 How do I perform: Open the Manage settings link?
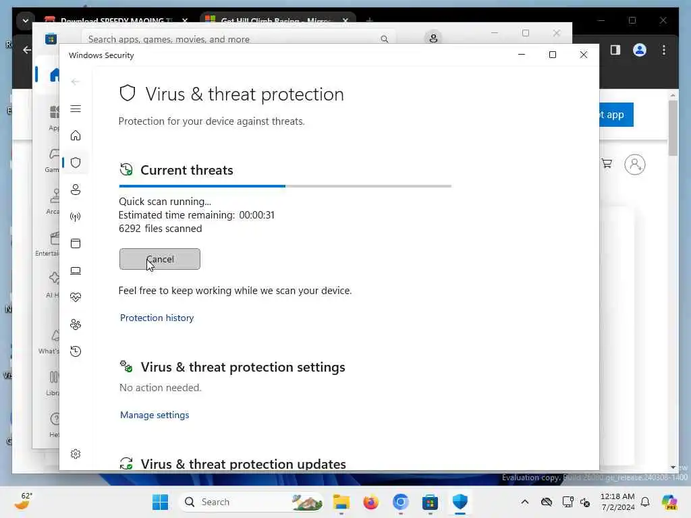pos(155,415)
